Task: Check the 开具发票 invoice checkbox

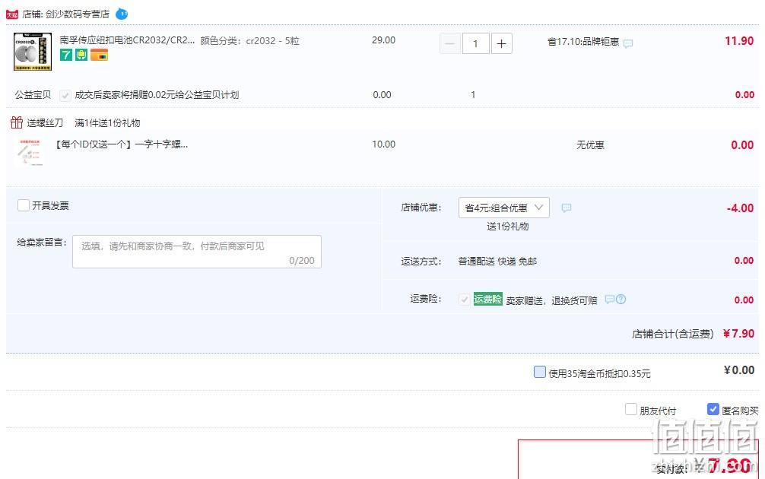Action: (24, 205)
